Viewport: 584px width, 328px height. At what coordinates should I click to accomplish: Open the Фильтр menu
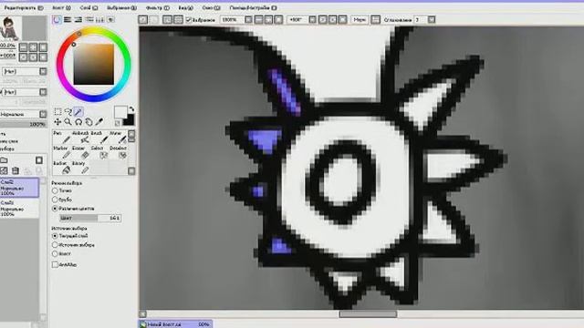tap(157, 7)
